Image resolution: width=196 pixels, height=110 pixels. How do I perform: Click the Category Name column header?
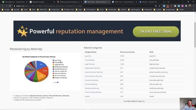pos(91,52)
